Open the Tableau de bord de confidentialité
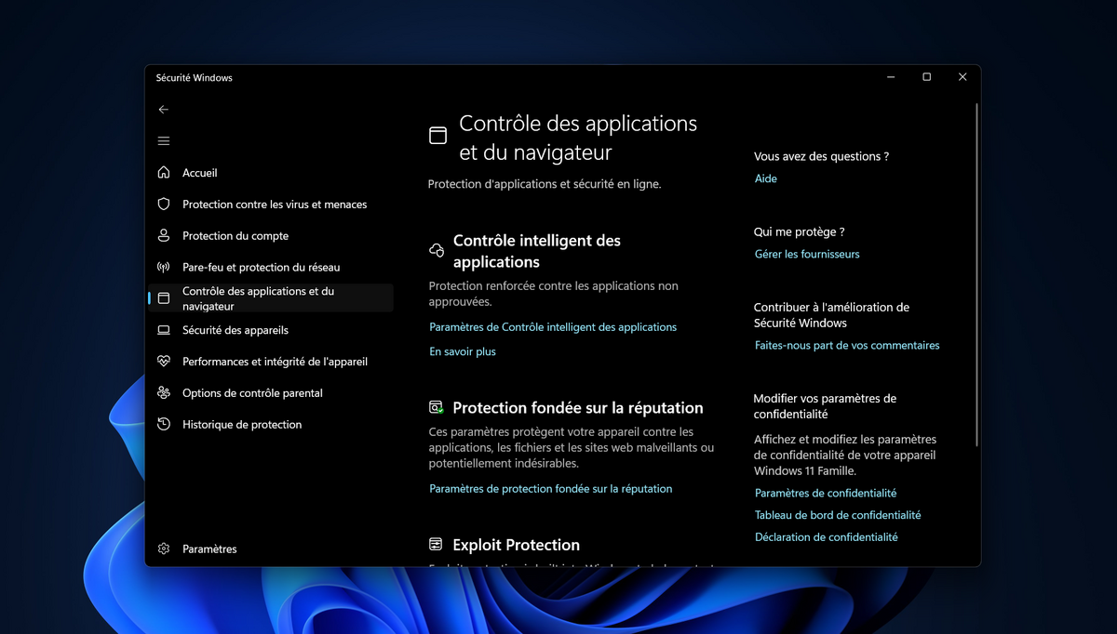Screen dimensions: 1117x634 coord(838,514)
